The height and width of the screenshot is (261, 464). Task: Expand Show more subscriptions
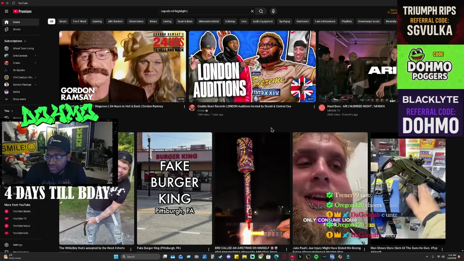[21, 99]
